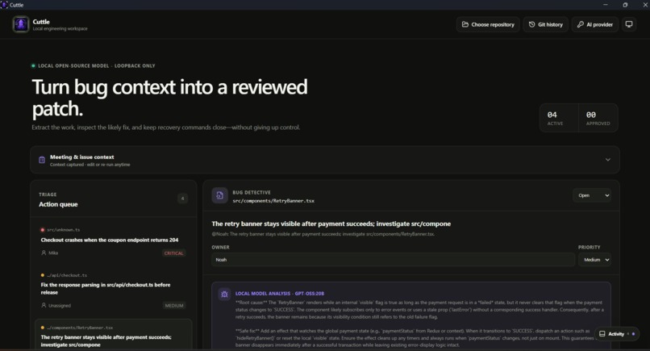Click the Root cause analysis paragraph
The width and height of the screenshot is (650, 351).
pyautogui.click(x=419, y=310)
